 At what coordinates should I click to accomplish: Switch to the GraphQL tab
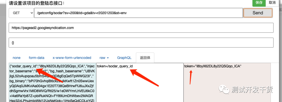[124, 58]
